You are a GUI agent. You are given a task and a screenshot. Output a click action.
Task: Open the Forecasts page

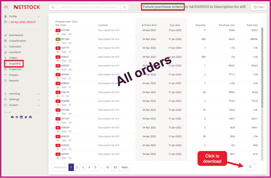[x=15, y=47]
